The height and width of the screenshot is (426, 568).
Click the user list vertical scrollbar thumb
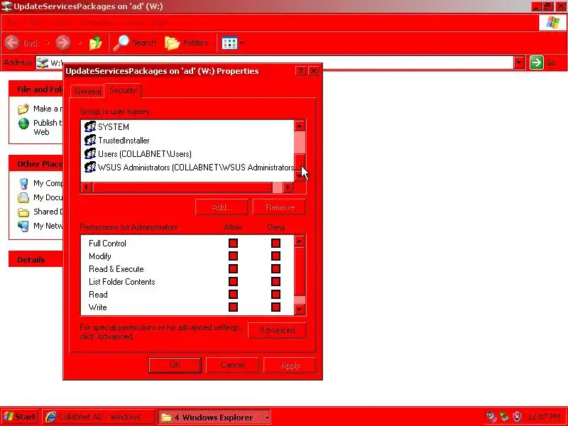tap(300, 161)
